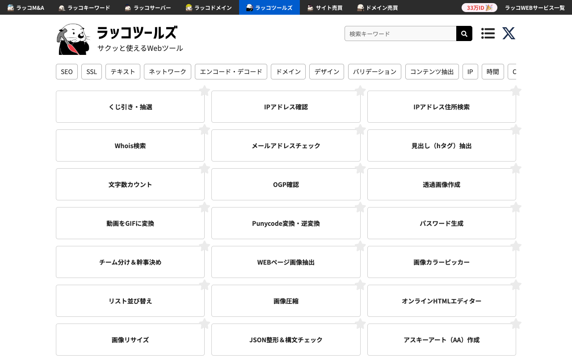
Task: Open ラッコM&A from the top navigation icon
Action: 10,7
